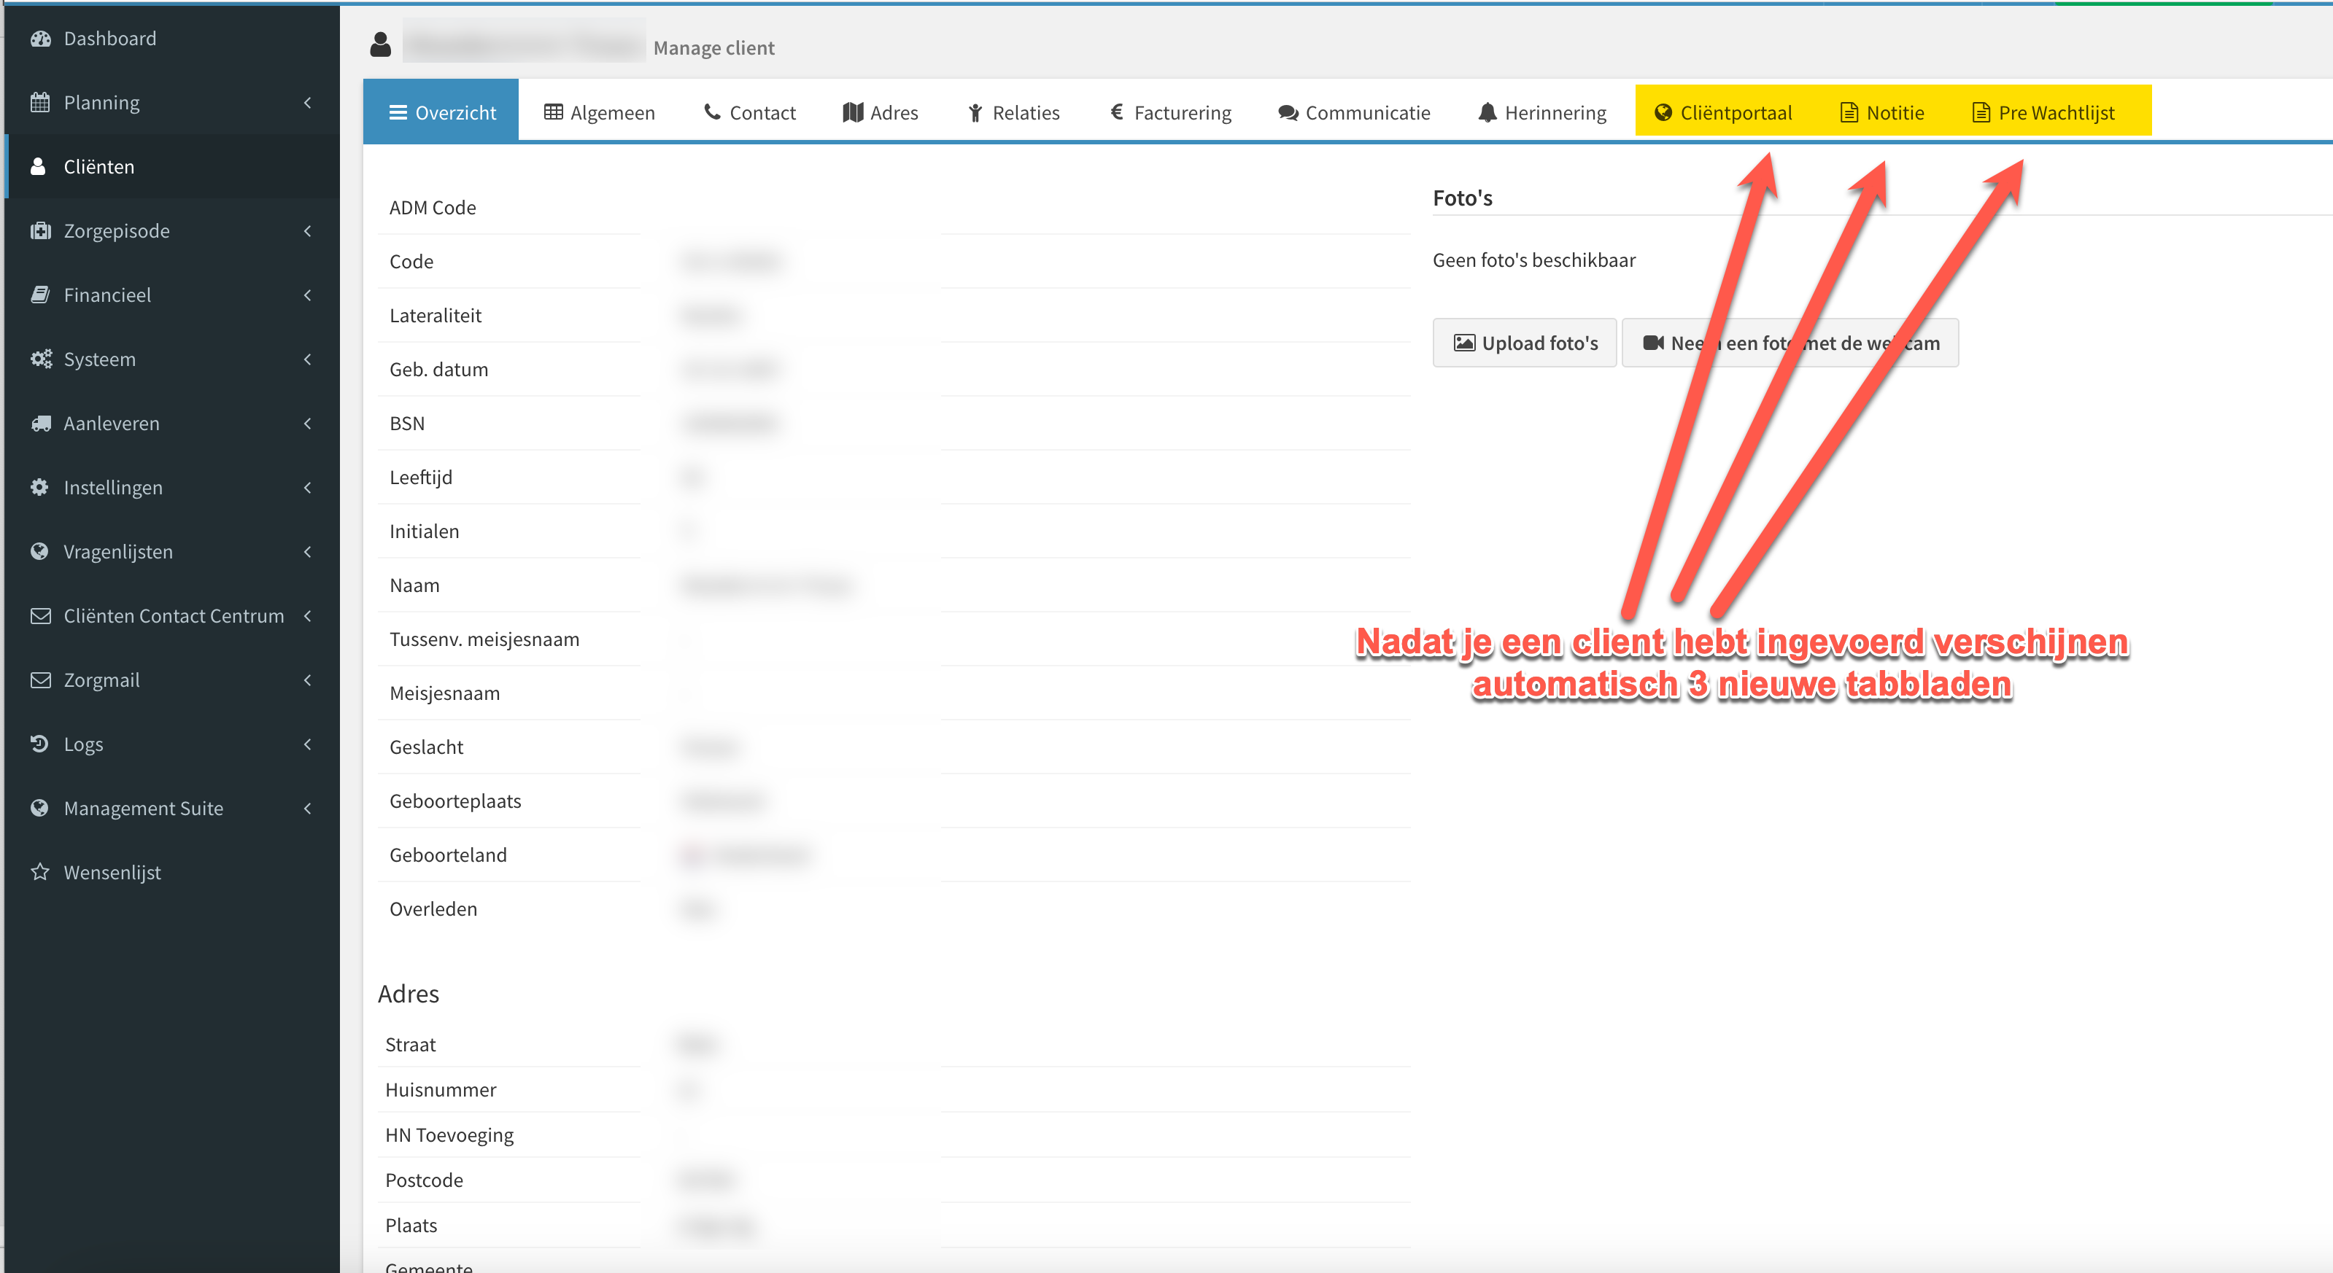The width and height of the screenshot is (2333, 1273).
Task: Switch to the Algemeen tab
Action: pyautogui.click(x=600, y=112)
